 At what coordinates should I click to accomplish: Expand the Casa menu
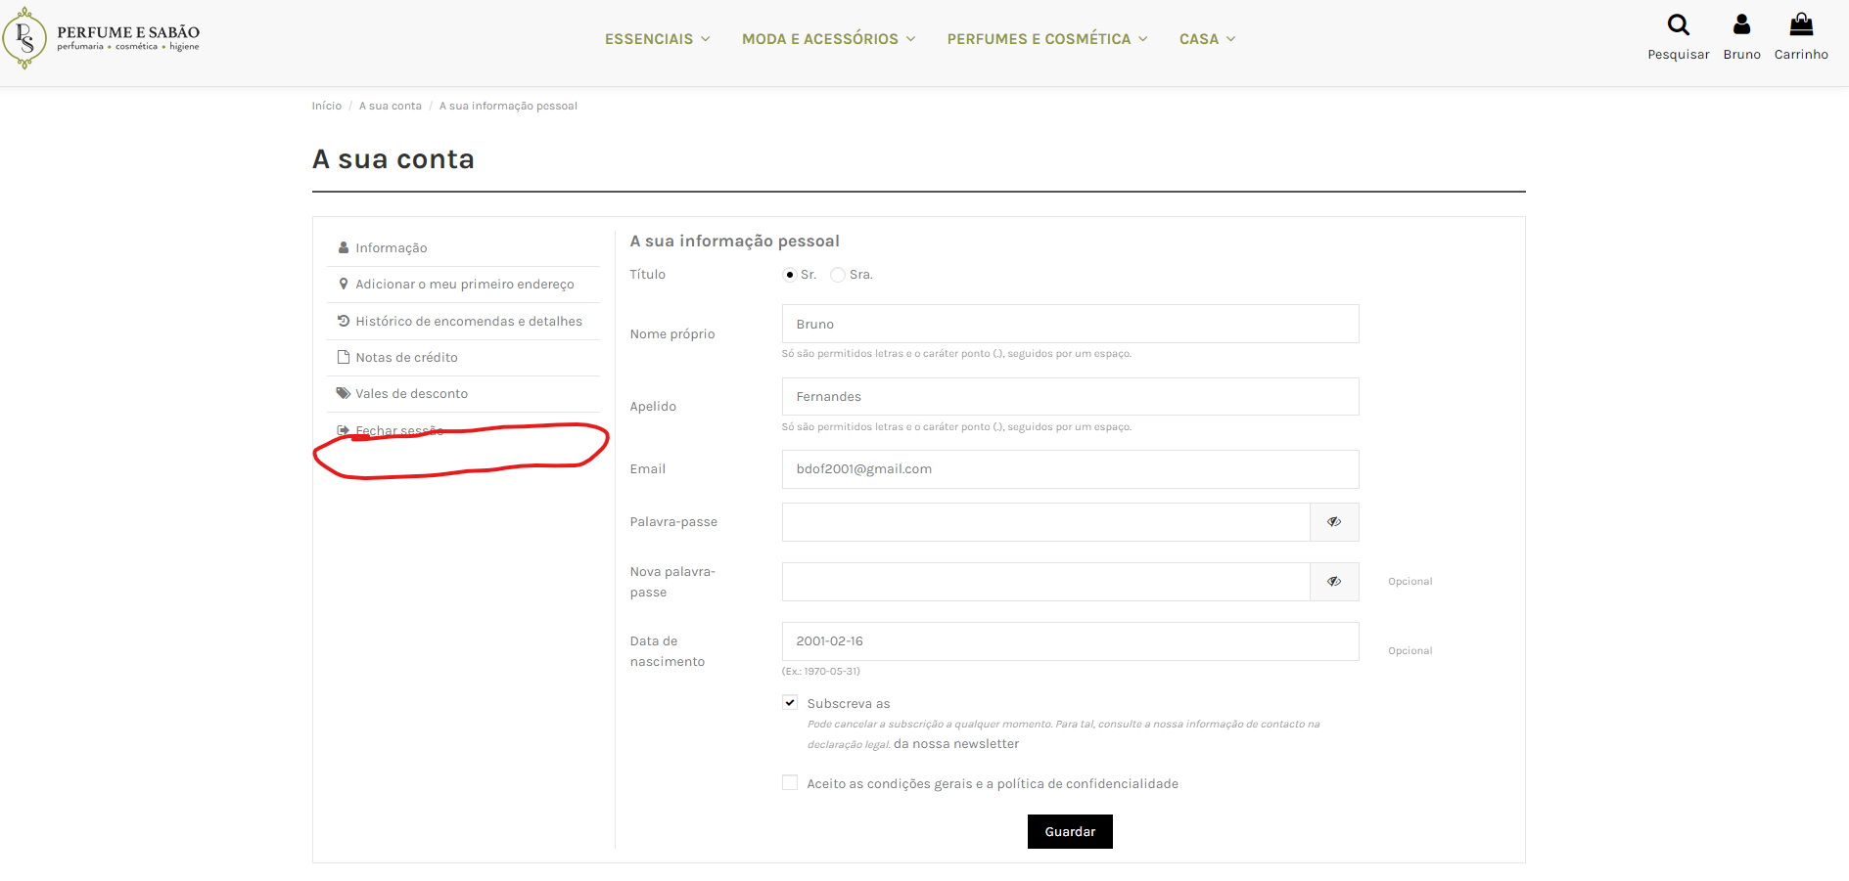(1207, 39)
